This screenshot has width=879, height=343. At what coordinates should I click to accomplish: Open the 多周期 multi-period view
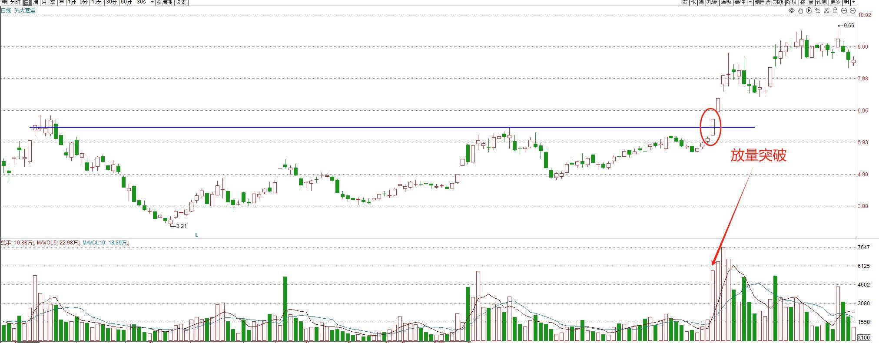[165, 2]
